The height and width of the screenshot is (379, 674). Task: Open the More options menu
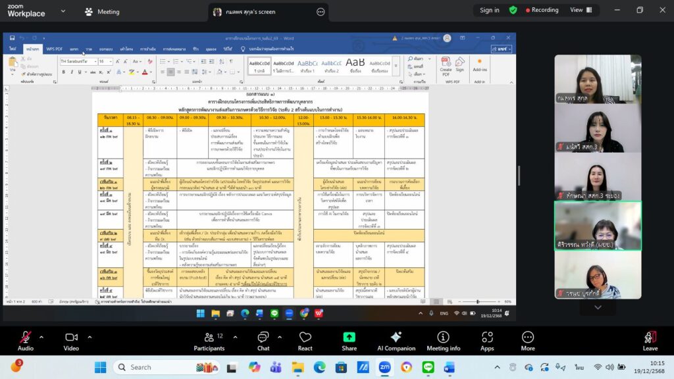[x=527, y=340]
